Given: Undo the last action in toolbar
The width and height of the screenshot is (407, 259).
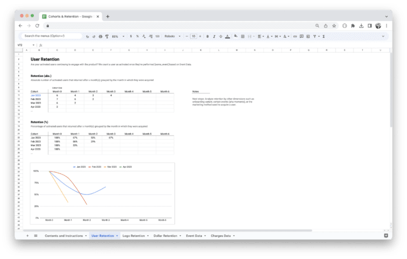Looking at the screenshot, I should tap(87, 36).
